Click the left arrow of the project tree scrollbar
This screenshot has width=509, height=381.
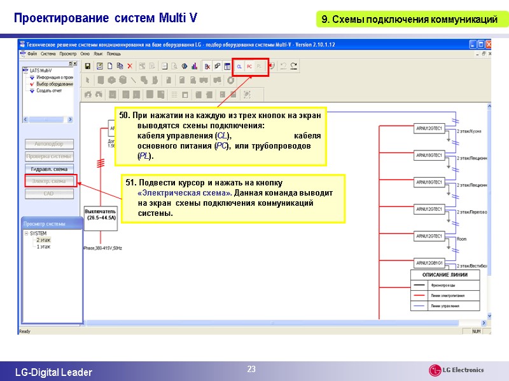25,119
